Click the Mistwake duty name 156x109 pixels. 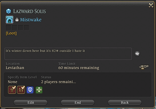(31, 20)
